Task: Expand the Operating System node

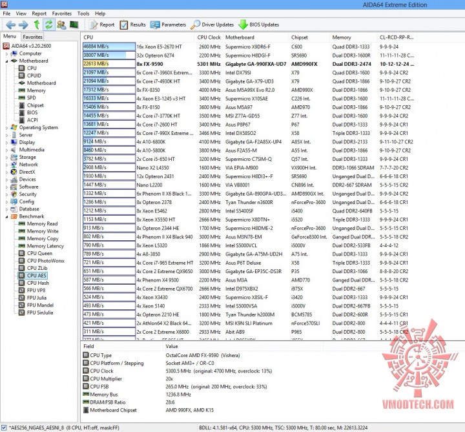Action: 7,128
